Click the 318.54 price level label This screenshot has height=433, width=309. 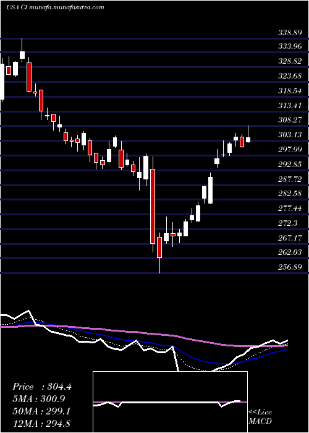coord(290,90)
